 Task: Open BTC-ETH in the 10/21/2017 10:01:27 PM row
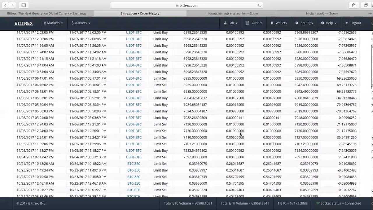pyautogui.click(x=134, y=190)
